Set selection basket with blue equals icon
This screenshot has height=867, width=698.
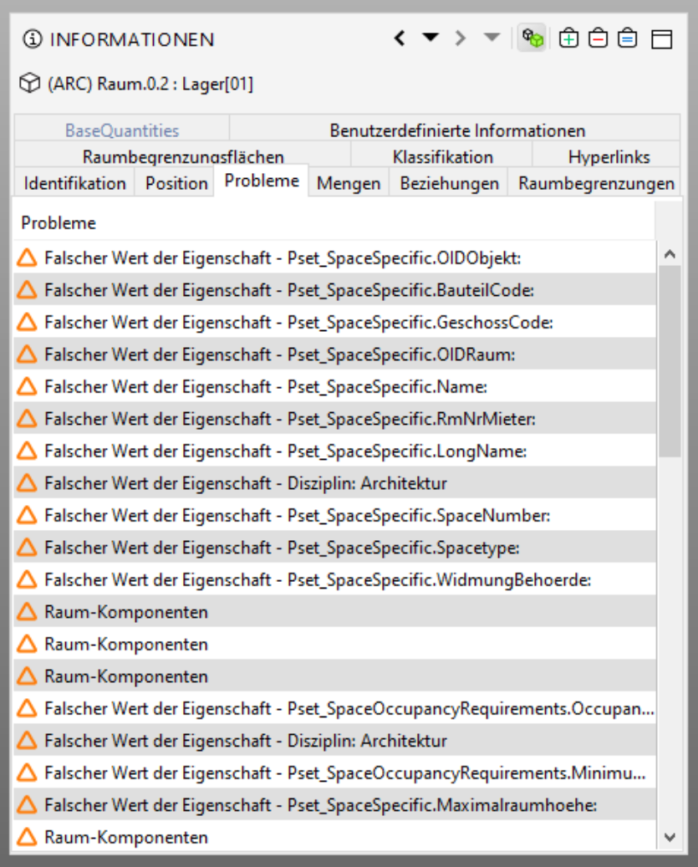(x=627, y=38)
